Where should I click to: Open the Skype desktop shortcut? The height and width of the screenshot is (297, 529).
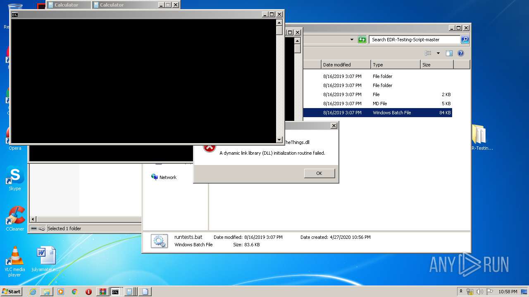pyautogui.click(x=15, y=178)
